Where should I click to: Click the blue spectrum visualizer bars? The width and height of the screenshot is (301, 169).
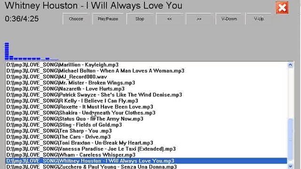click(x=32, y=51)
